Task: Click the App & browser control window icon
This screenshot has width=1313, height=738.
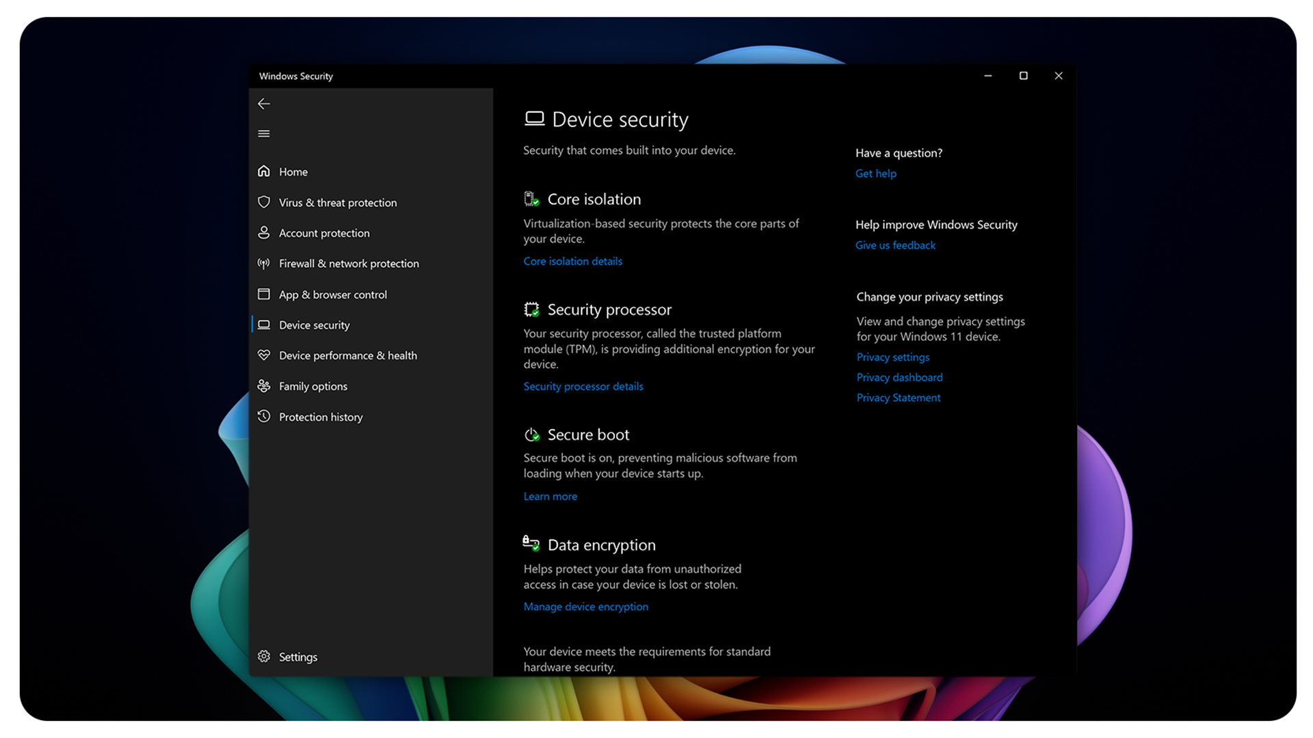Action: click(264, 295)
